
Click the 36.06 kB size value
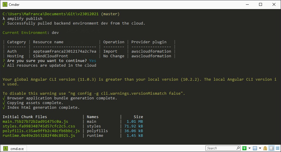(x=134, y=131)
